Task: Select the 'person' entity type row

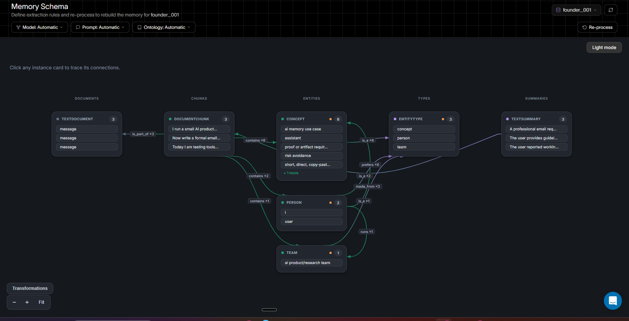Action: (x=424, y=138)
